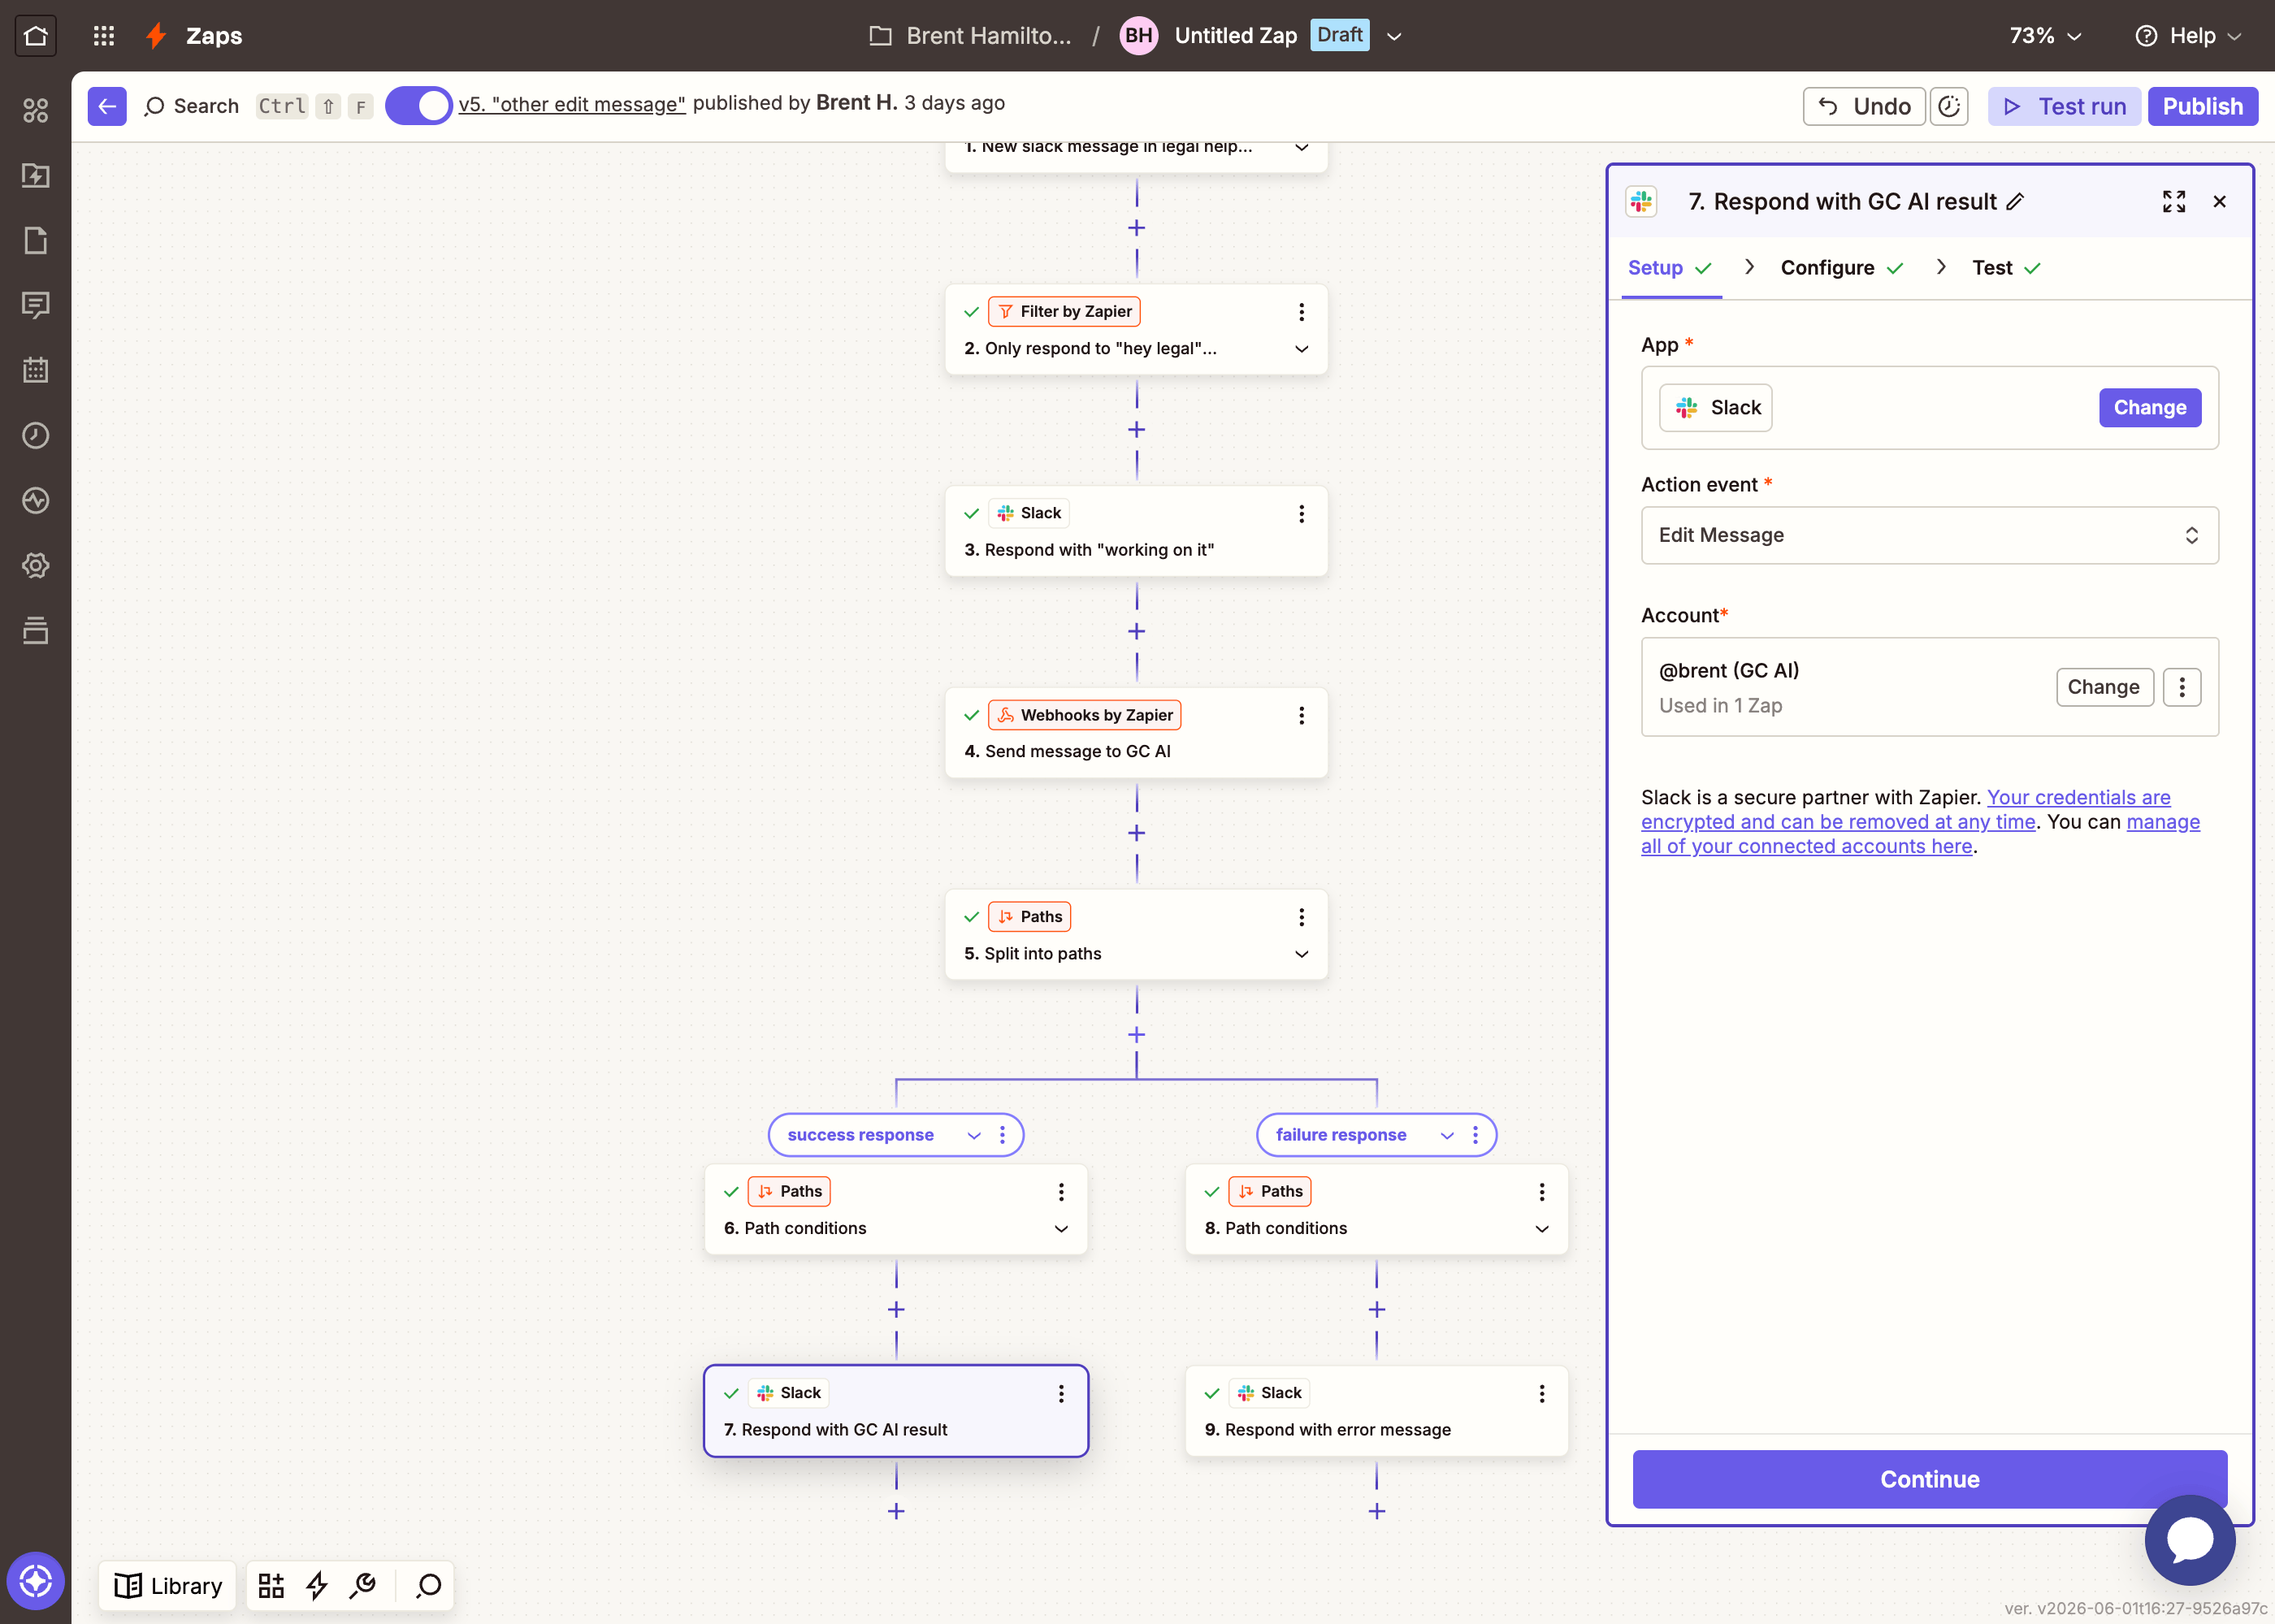This screenshot has width=2275, height=1624.
Task: Expand the failure response path chevron
Action: (x=1447, y=1135)
